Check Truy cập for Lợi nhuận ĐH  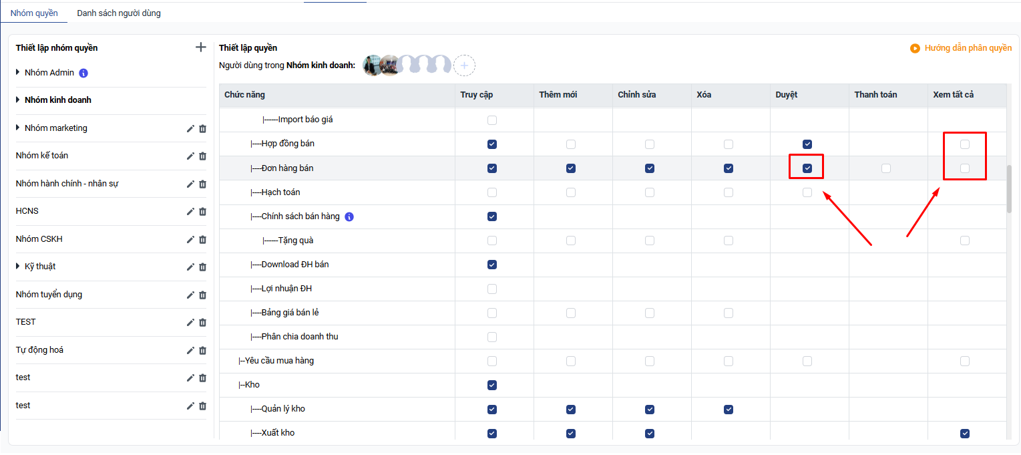492,289
